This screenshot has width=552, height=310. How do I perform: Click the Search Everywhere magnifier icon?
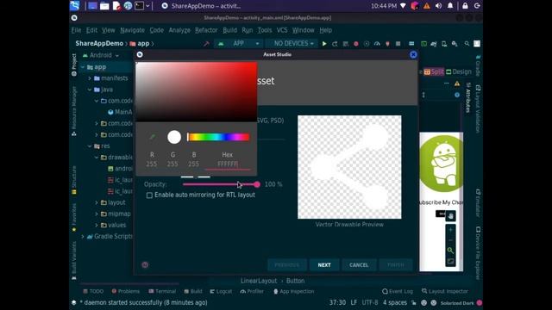click(467, 44)
